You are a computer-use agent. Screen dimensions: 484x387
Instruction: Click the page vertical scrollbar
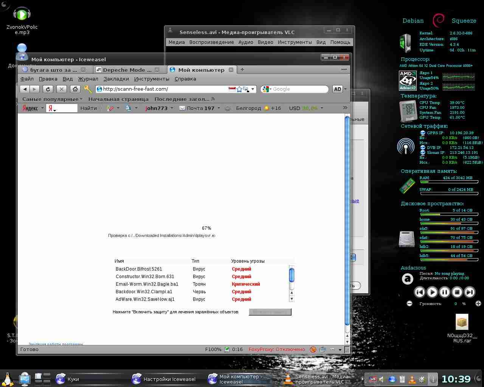[x=347, y=229]
